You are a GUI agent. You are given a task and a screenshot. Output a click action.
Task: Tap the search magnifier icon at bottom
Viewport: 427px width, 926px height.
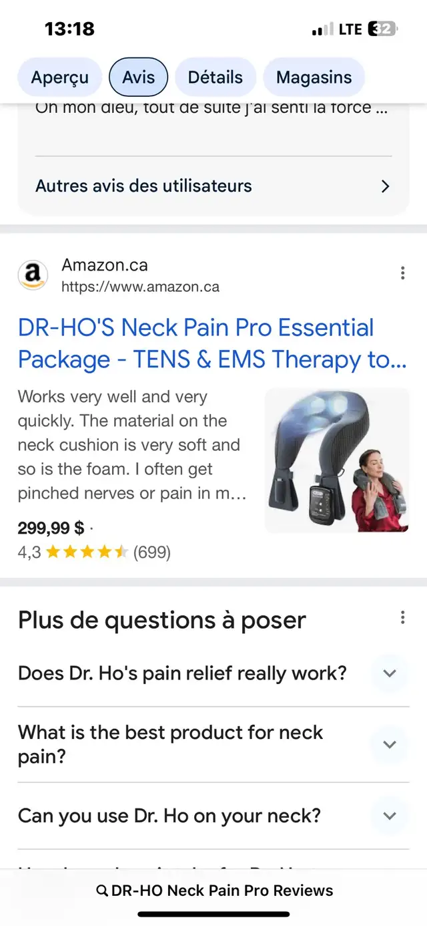(102, 891)
